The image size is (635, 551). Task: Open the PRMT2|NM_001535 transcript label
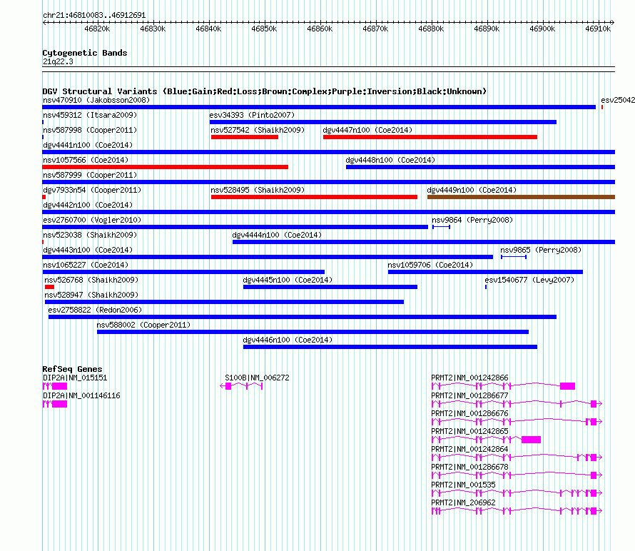[x=463, y=485]
